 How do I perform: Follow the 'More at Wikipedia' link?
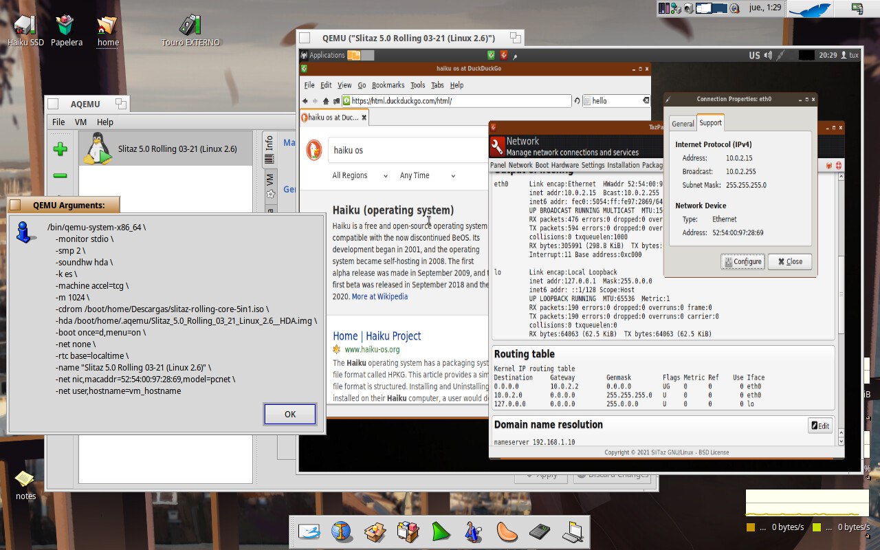click(x=379, y=297)
